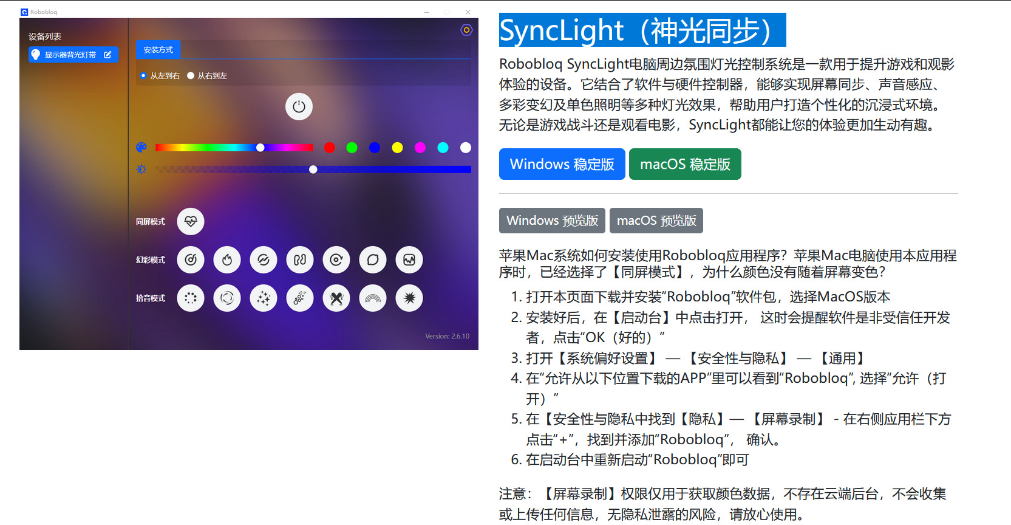Select the crossed sticks effect in 拾音模式
Screen dimensions: 1011x525
coord(336,298)
